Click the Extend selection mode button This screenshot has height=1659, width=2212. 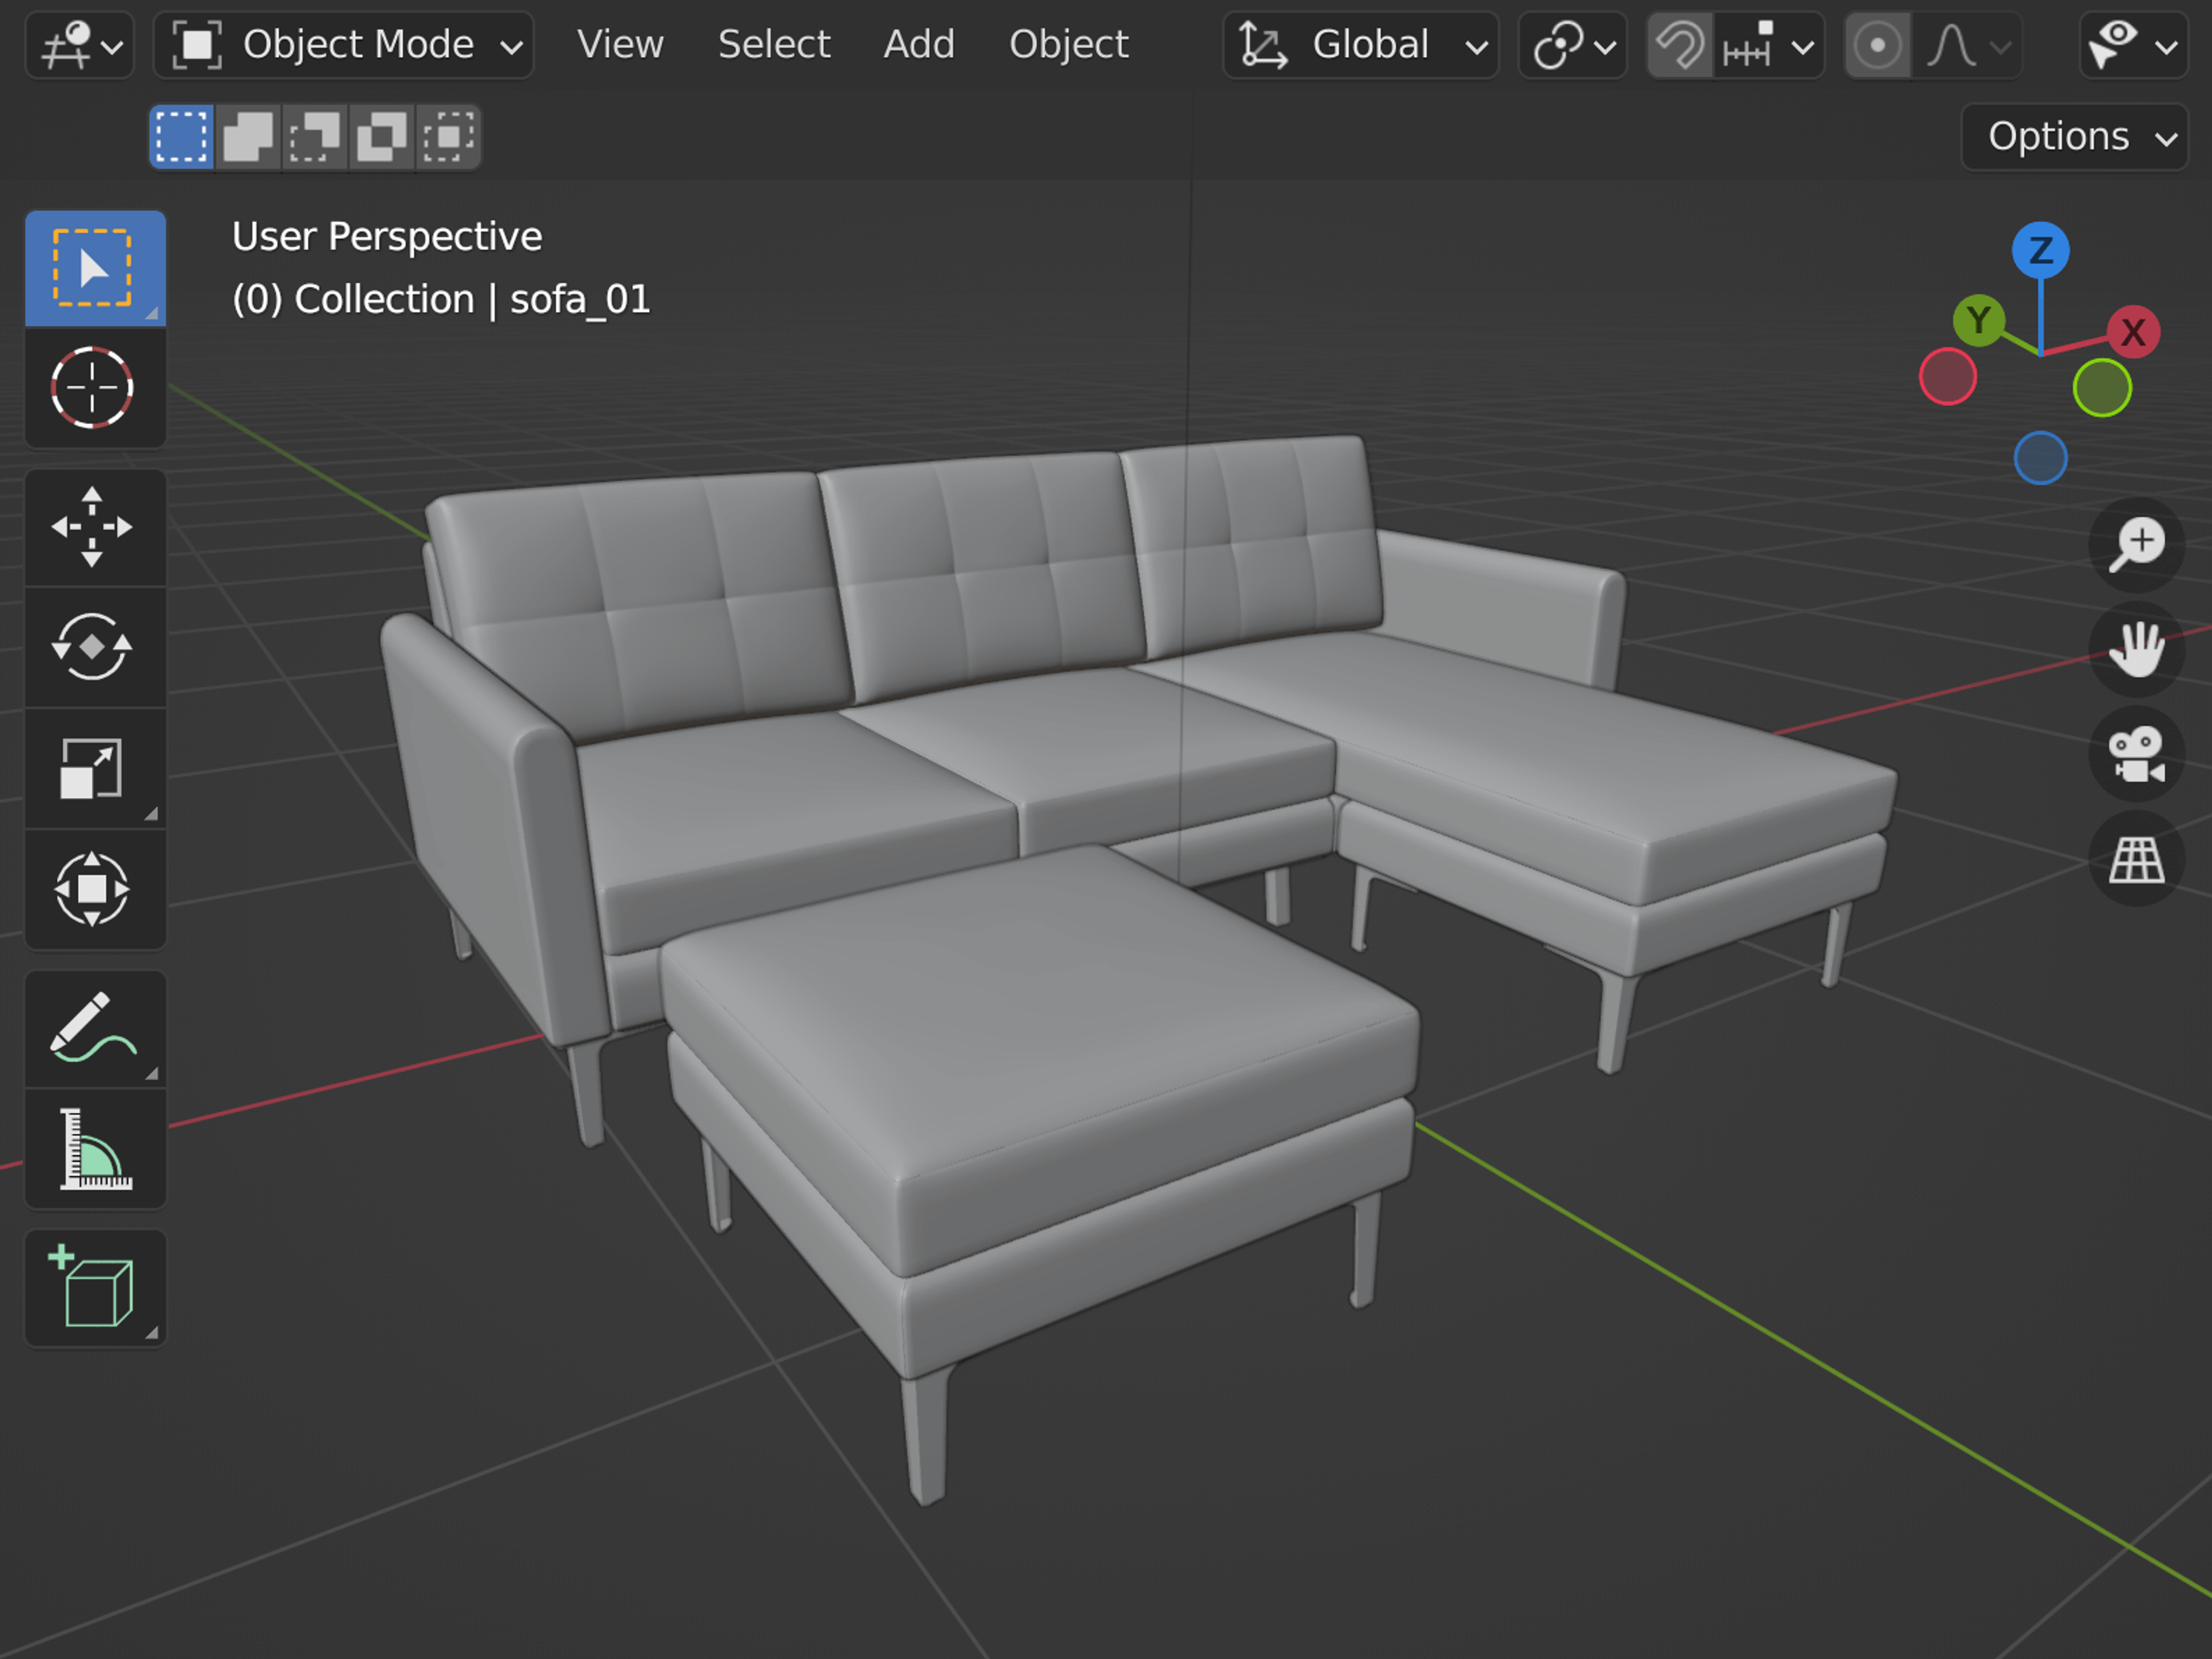point(248,137)
